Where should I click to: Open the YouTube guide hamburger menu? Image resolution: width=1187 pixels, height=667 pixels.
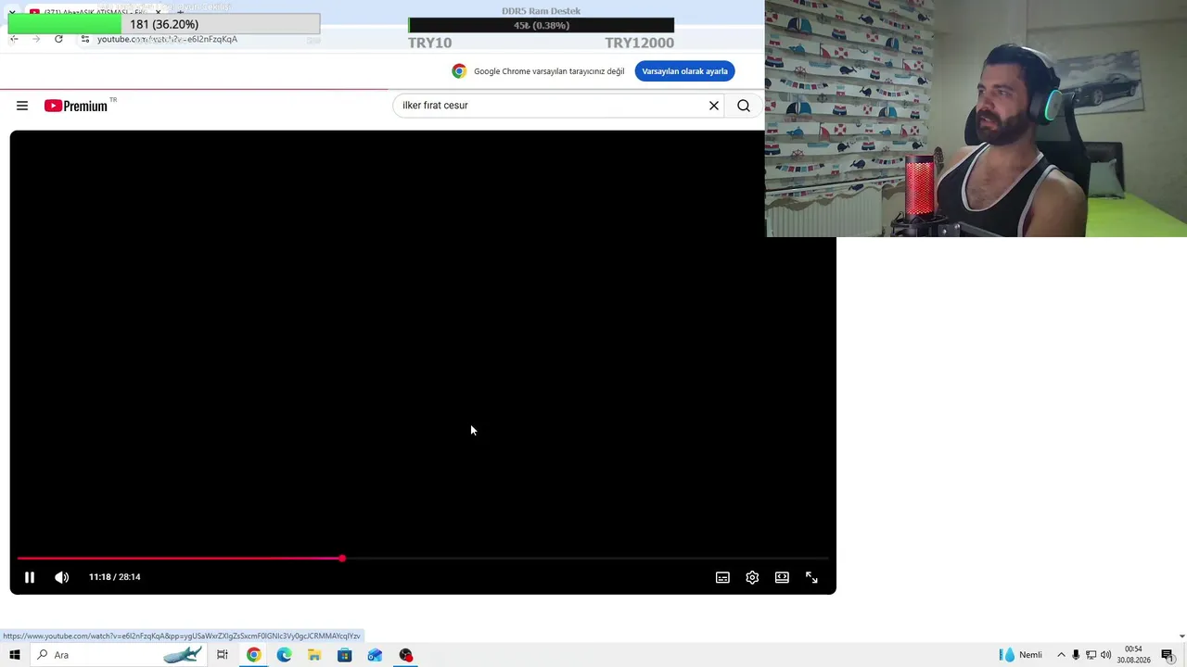22,106
